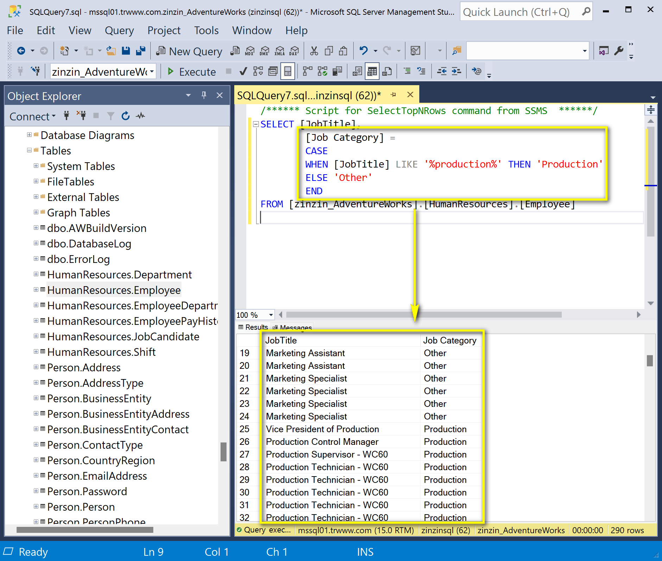The height and width of the screenshot is (561, 662).
Task: Click the Decrease Indent icon
Action: click(x=442, y=71)
